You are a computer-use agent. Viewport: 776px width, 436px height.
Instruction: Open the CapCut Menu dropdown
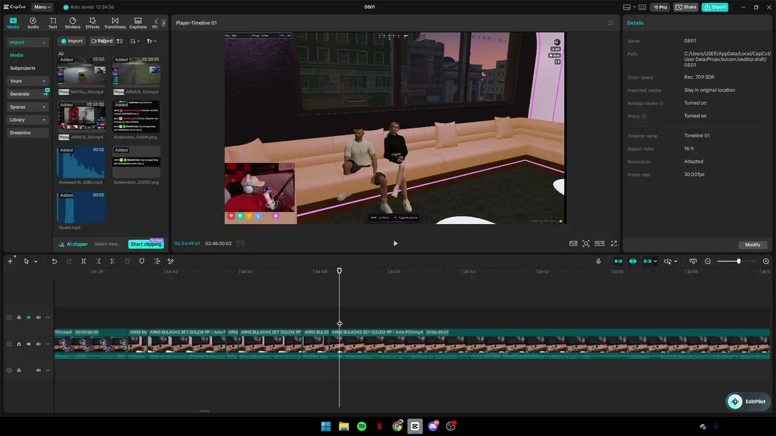pos(42,7)
